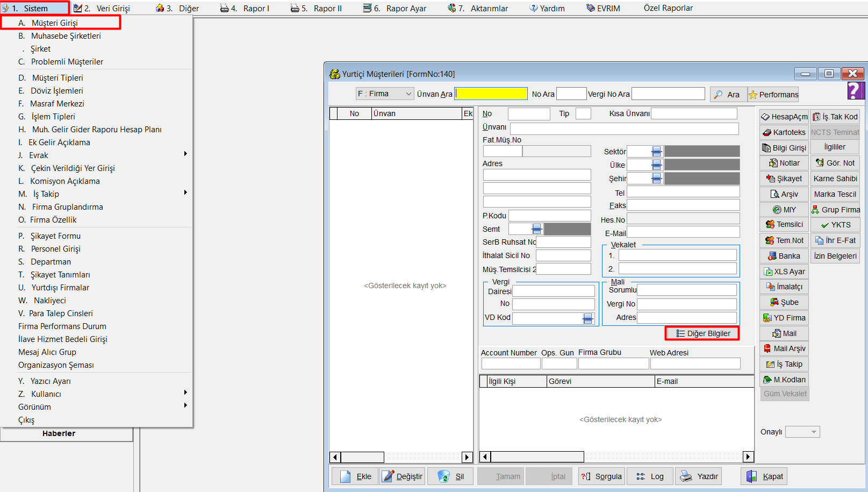Screen dimensions: 868x492
Task: Open XLS Ayar settings
Action: click(x=784, y=272)
